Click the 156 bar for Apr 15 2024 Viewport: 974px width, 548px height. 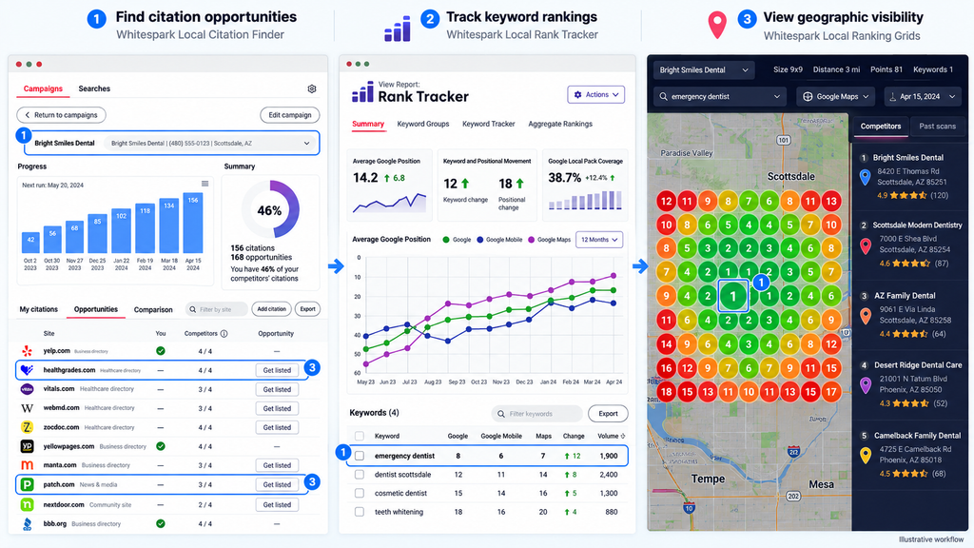click(193, 223)
